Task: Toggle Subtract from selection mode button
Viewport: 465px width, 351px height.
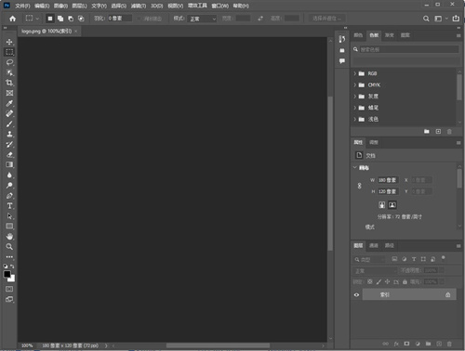Action: [x=71, y=19]
